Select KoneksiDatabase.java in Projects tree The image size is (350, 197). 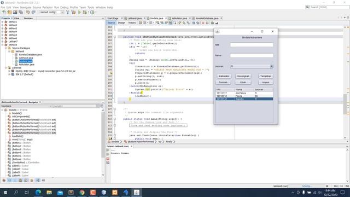click(x=31, y=55)
